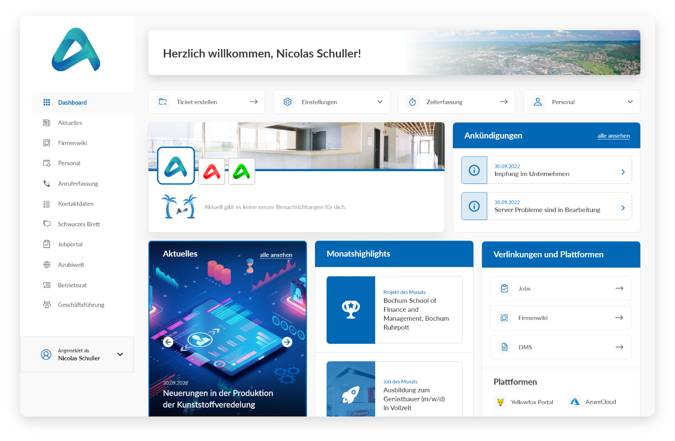
Task: Click the Jobportal clipboard icon
Action: pos(46,244)
